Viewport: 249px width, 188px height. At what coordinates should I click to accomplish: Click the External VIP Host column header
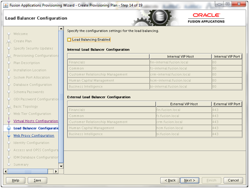coord(184,104)
